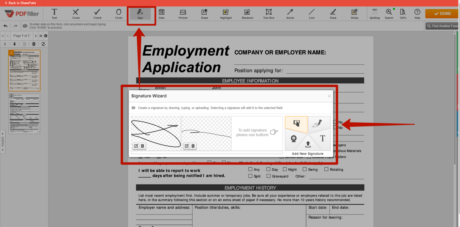Delete the first saved signature with trash icon
Image resolution: width=460 pixels, height=227 pixels.
point(142,146)
